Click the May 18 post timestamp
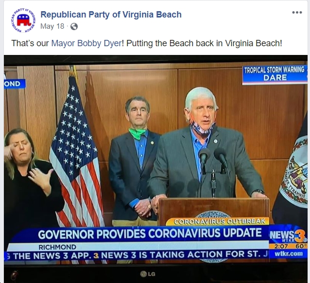 point(52,26)
